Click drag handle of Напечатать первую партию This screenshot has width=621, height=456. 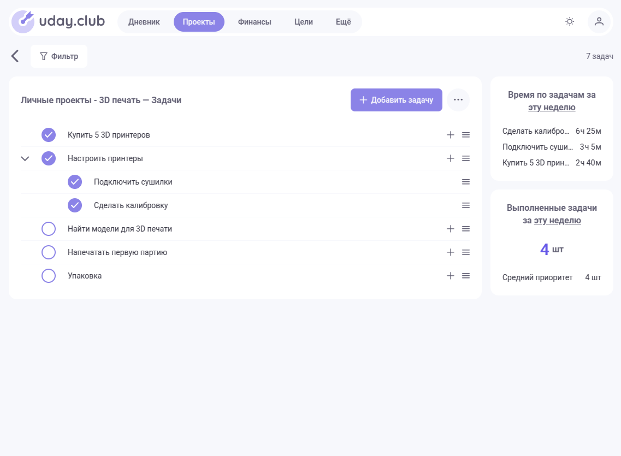(x=466, y=252)
